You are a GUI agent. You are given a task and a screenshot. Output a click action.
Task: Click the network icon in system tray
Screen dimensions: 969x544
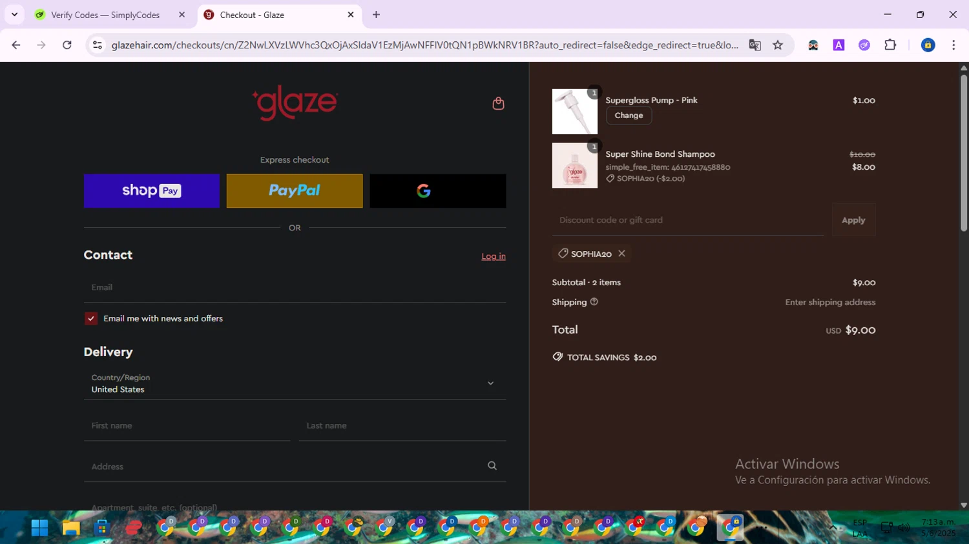point(887,528)
